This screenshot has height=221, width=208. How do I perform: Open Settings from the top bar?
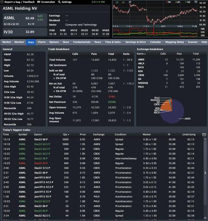pyautogui.click(x=66, y=2)
